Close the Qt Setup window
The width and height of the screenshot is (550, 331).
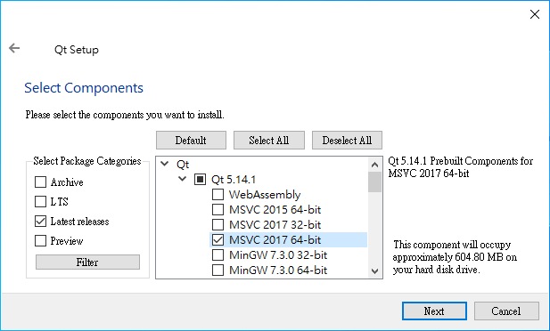point(535,14)
